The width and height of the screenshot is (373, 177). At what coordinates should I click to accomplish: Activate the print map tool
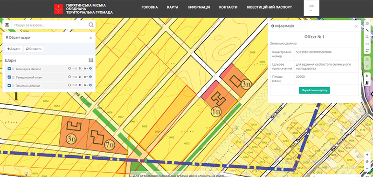367,58
